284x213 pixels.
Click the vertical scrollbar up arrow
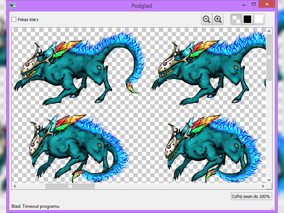click(x=269, y=31)
